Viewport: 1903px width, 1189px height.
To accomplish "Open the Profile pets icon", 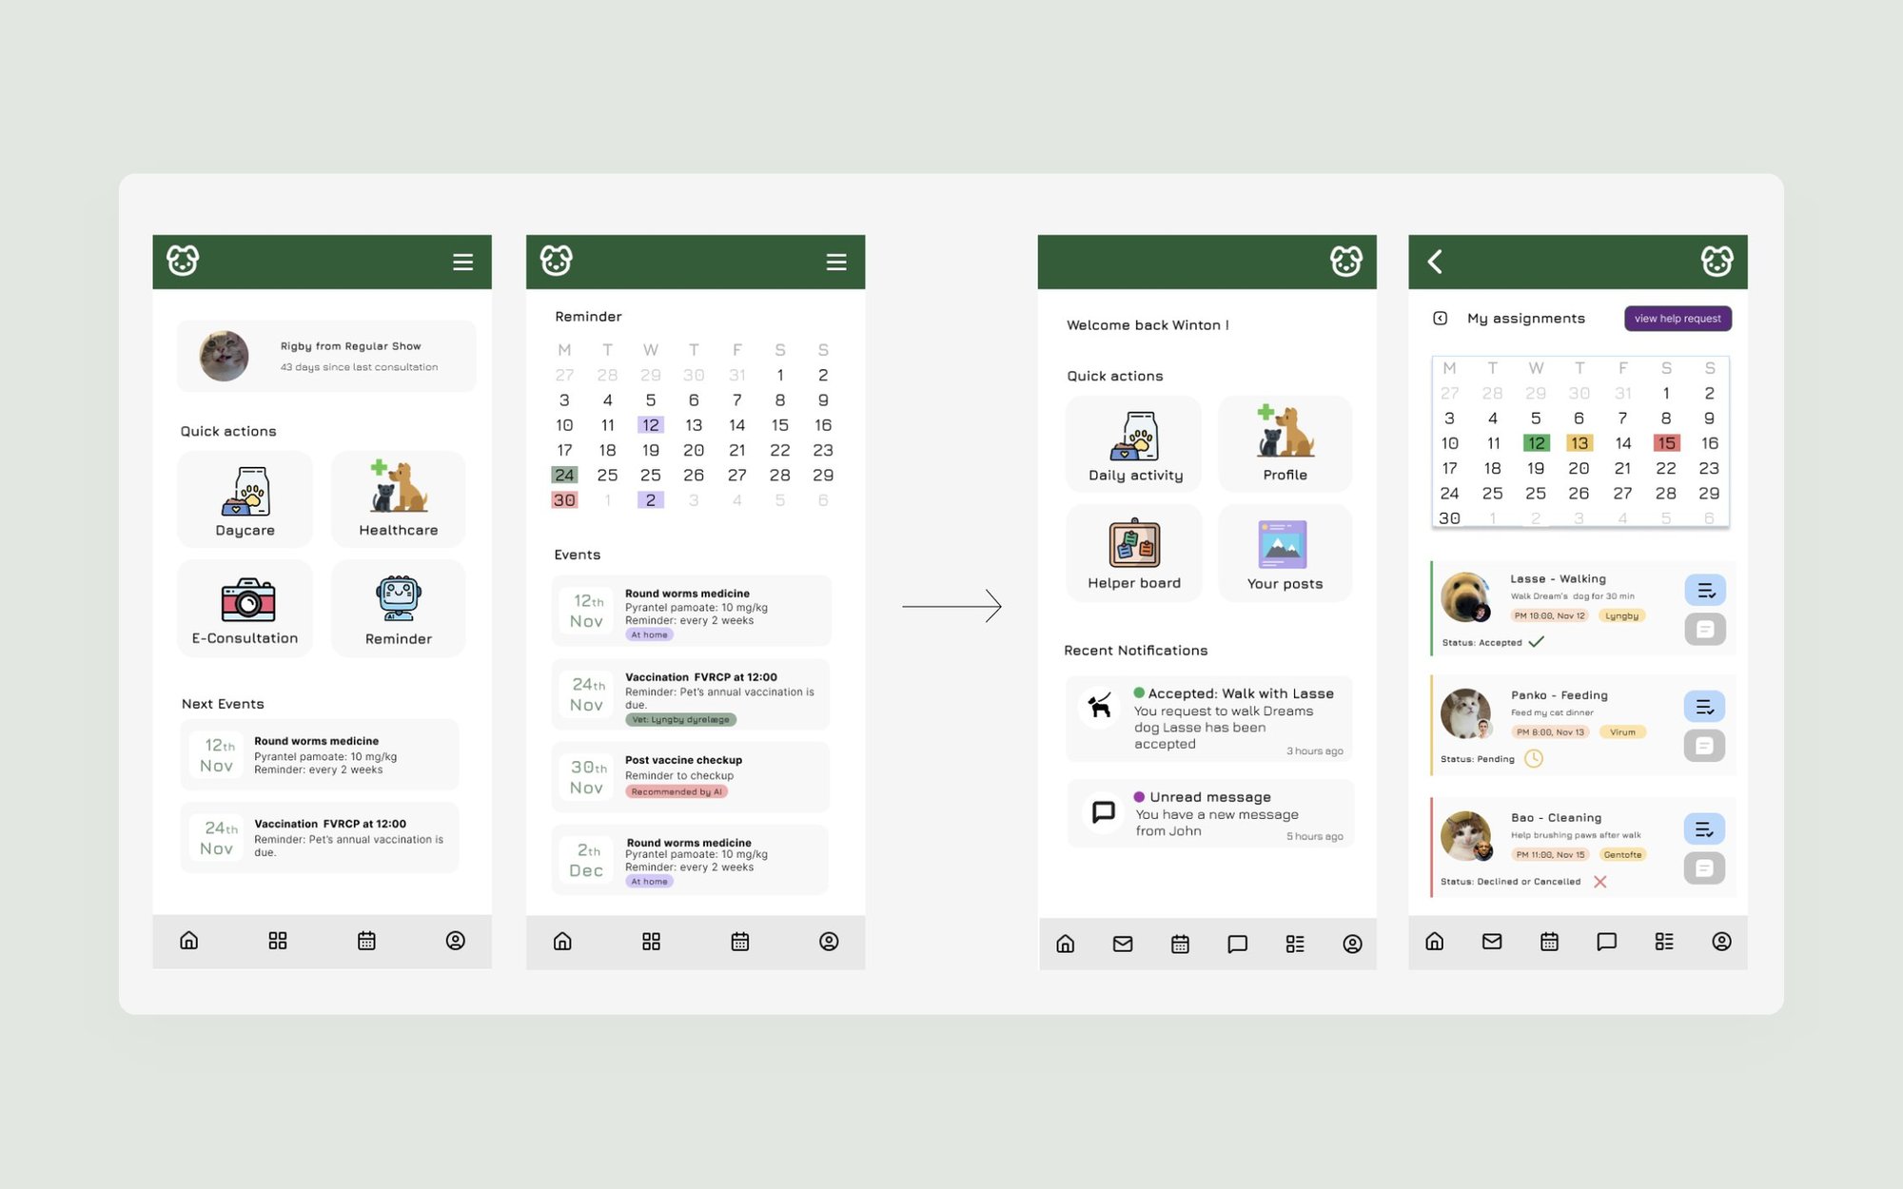I will pyautogui.click(x=1285, y=432).
